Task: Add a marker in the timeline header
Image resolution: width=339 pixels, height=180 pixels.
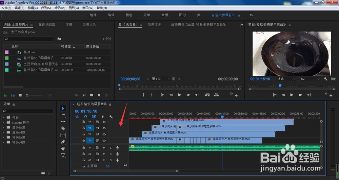Action: 102,116
